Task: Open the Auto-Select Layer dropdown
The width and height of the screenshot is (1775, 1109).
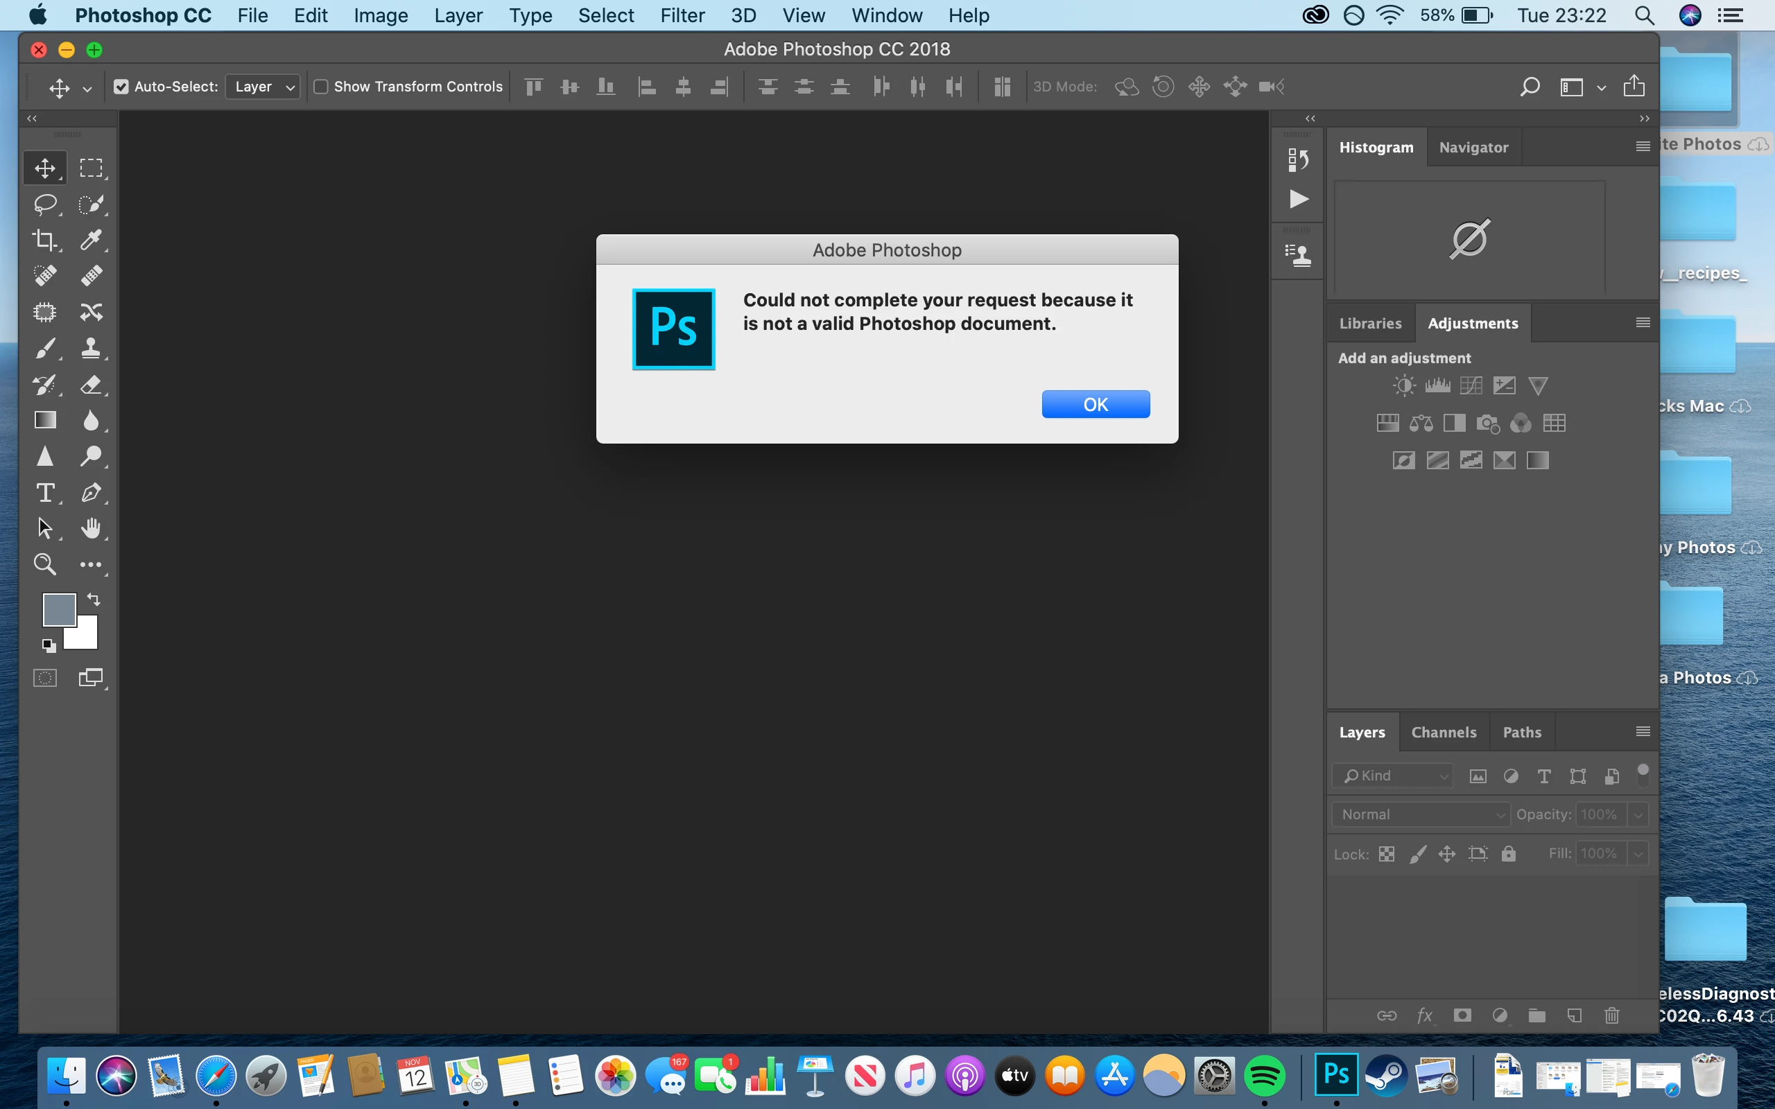Action: [x=263, y=87]
